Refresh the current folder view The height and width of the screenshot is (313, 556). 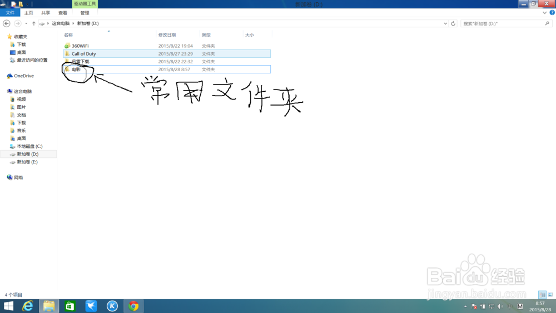(x=453, y=23)
